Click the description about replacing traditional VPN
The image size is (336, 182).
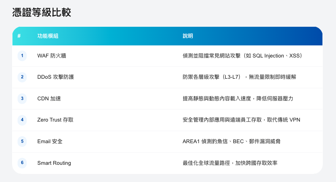(241, 120)
